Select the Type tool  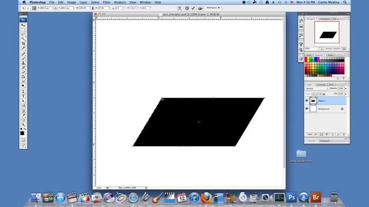pyautogui.click(x=23, y=97)
